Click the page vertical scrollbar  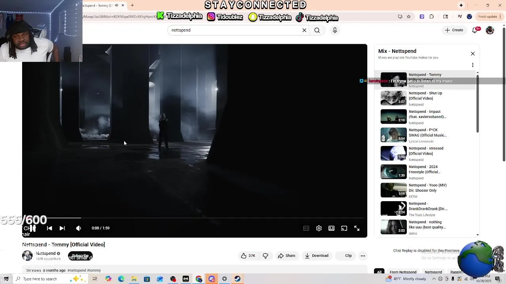(504, 95)
